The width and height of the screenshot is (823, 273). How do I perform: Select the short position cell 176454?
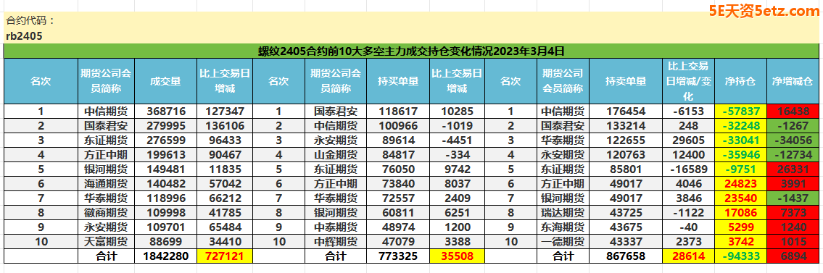[x=625, y=112]
